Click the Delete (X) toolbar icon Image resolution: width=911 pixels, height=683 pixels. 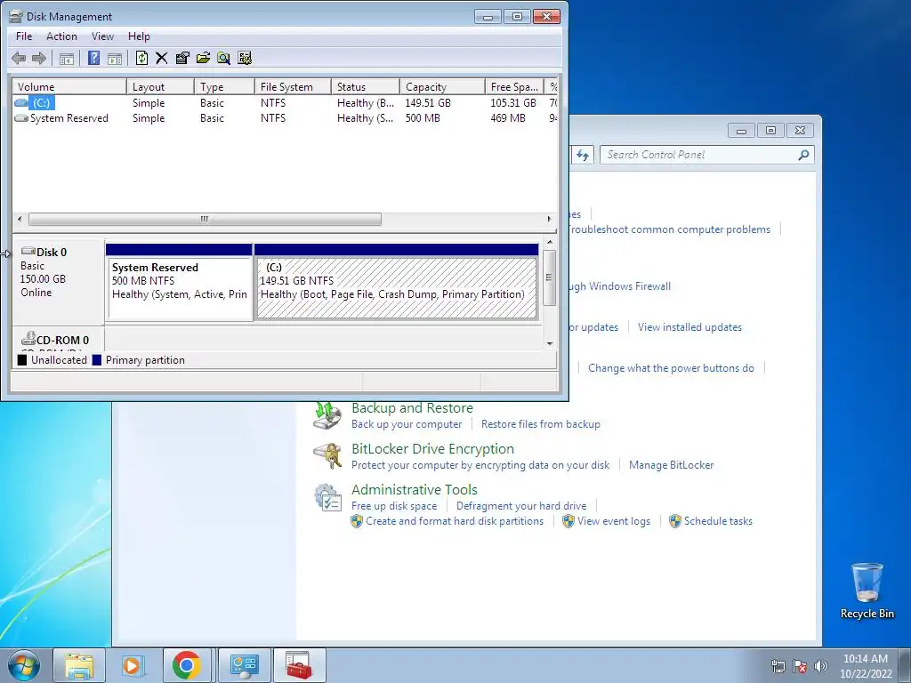pos(162,58)
